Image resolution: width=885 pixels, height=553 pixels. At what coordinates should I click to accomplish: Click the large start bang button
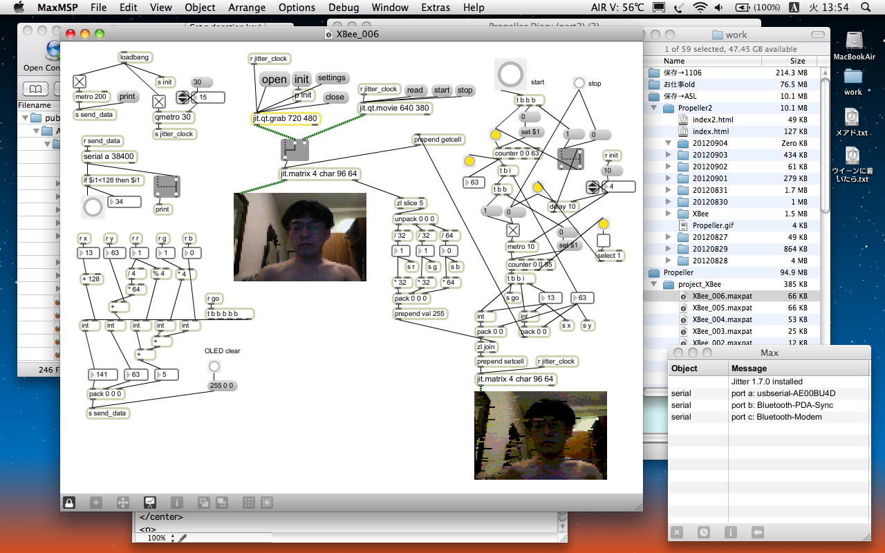point(510,75)
